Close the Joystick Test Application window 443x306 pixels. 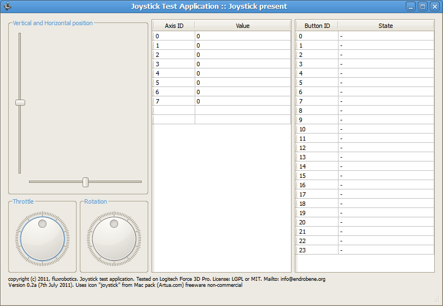[435, 7]
